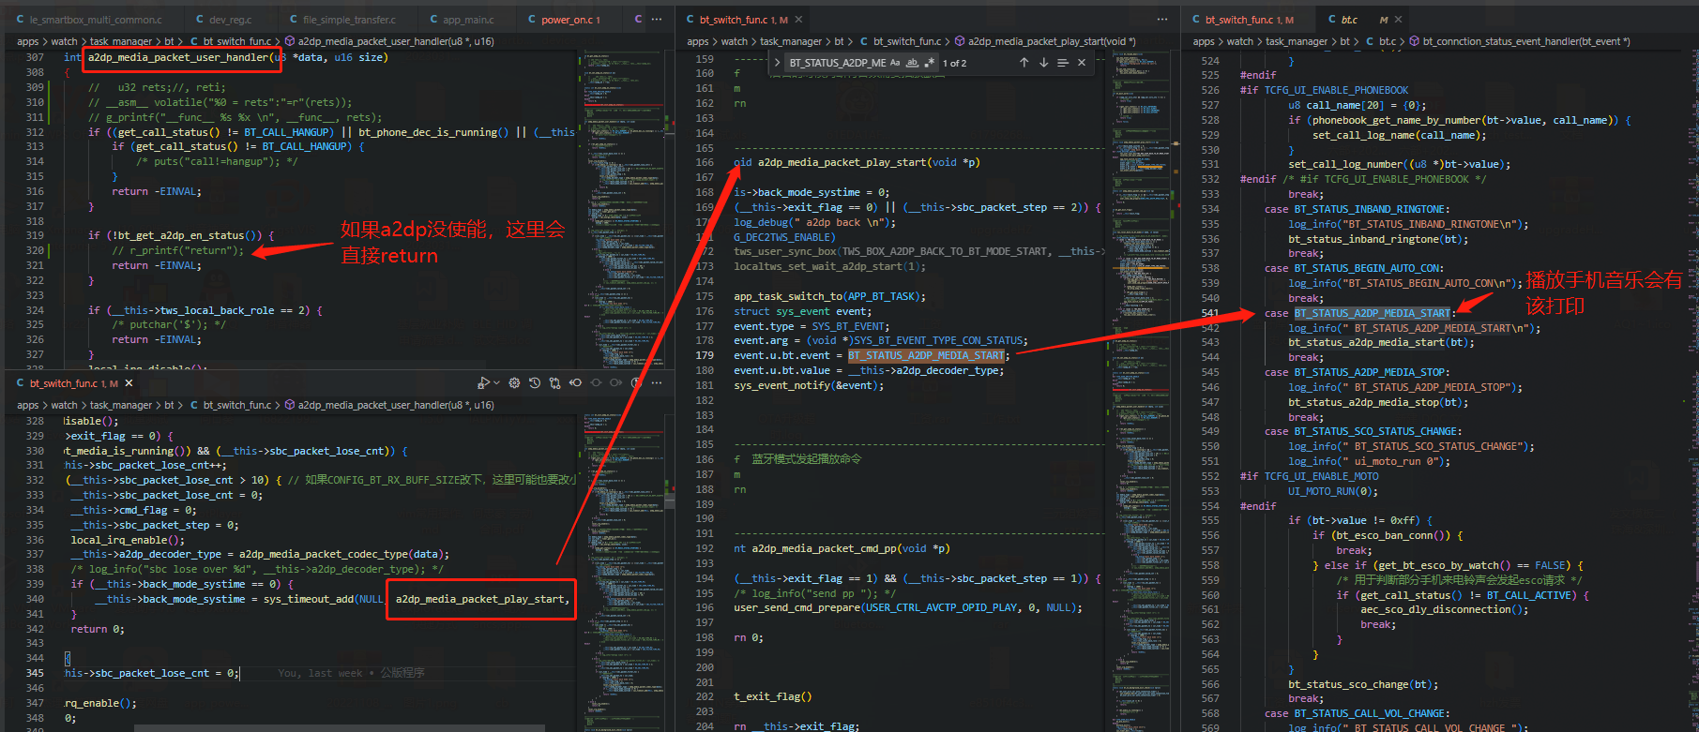Viewport: 1699px width, 732px height.
Task: Click horizontal scrollbar of bottom-left editor
Action: pos(340,727)
